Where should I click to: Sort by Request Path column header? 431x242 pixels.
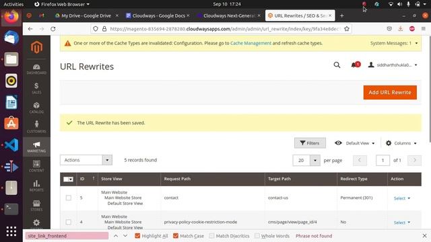213,179
